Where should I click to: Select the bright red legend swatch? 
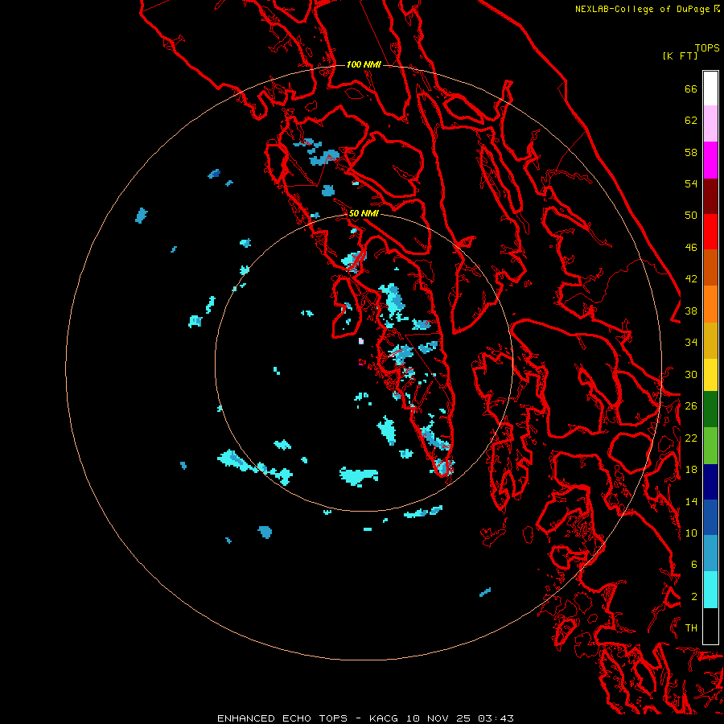710,232
